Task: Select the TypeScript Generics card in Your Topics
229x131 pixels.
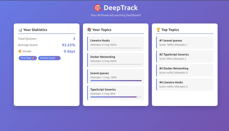Action: coord(116,92)
